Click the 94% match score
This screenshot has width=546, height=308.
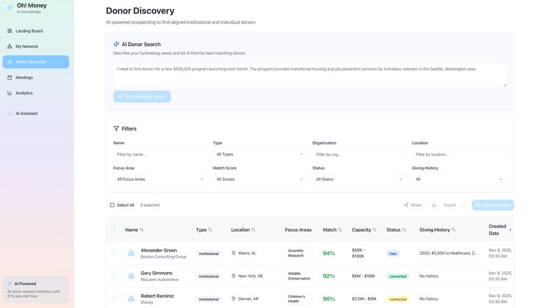pyautogui.click(x=329, y=253)
